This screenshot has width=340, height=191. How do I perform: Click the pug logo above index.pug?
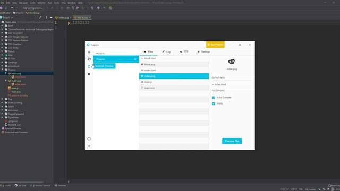click(232, 62)
